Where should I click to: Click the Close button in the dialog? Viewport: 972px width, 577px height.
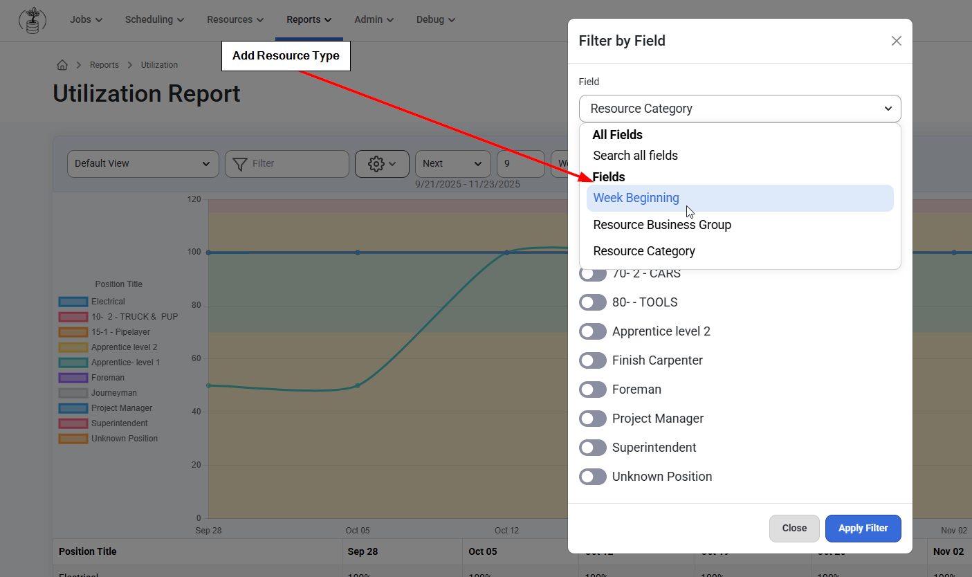(x=794, y=529)
